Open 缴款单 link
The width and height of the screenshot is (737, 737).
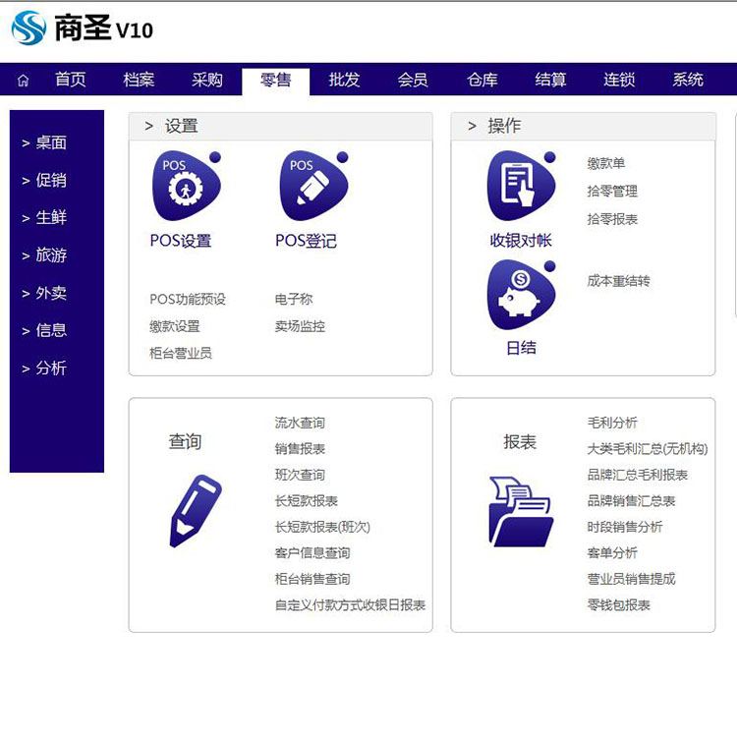pyautogui.click(x=606, y=163)
